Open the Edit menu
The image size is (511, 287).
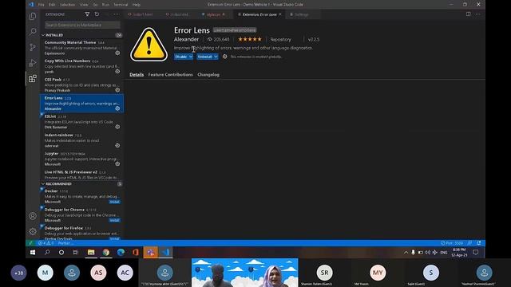coord(52,5)
